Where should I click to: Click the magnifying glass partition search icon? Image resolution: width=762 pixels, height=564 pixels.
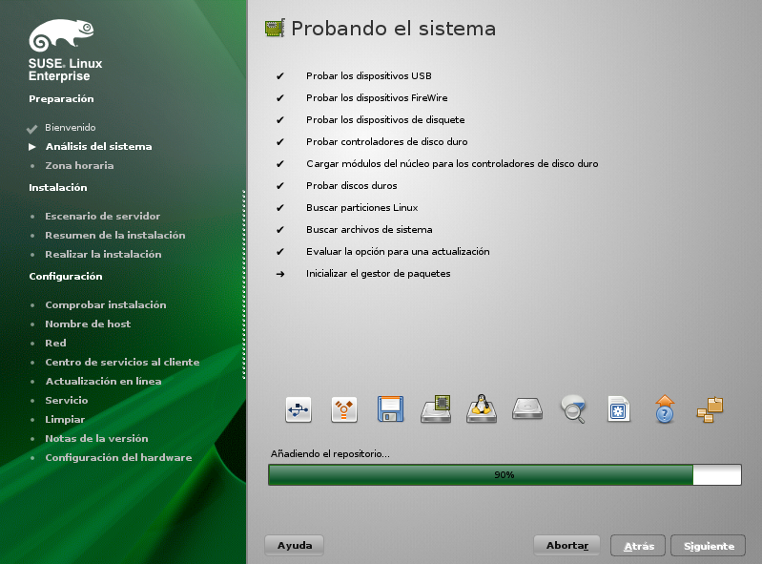pyautogui.click(x=573, y=409)
